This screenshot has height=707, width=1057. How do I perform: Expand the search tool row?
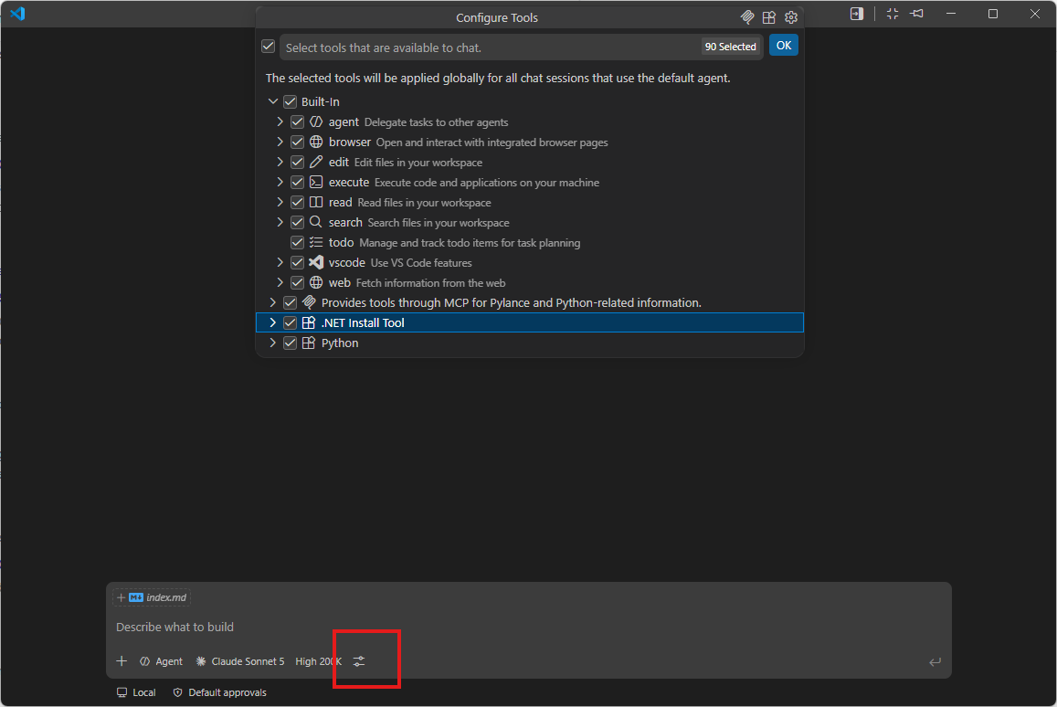point(280,222)
